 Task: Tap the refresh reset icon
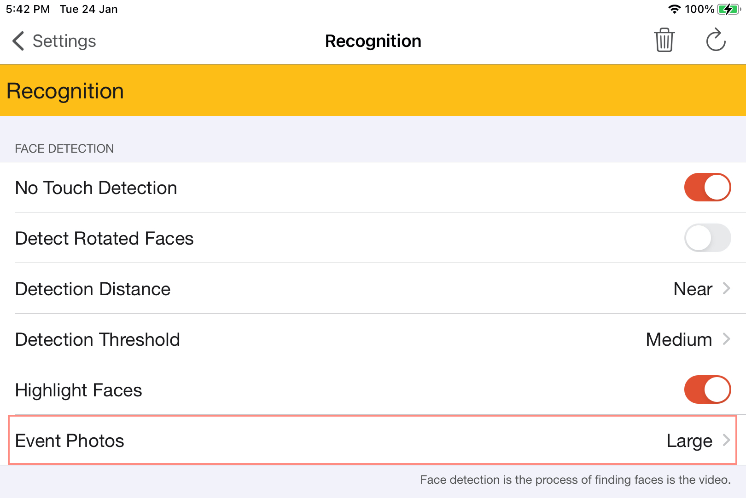716,40
